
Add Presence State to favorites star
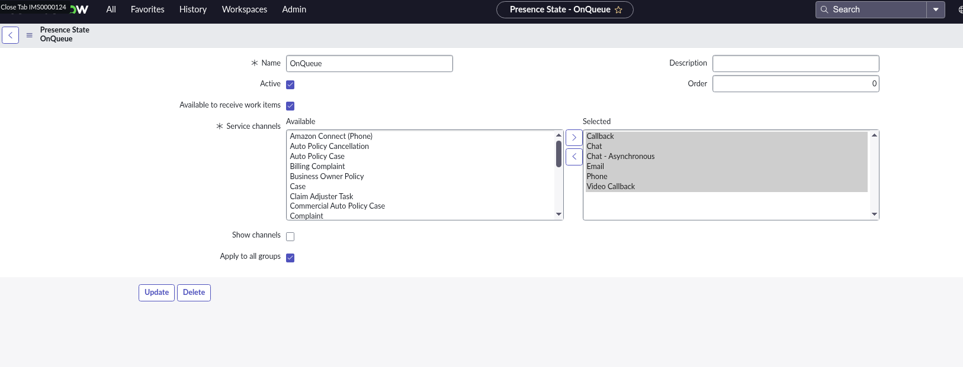coord(618,10)
